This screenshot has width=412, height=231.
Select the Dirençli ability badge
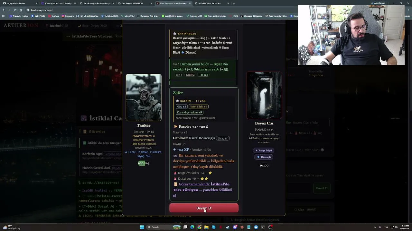[264, 157]
